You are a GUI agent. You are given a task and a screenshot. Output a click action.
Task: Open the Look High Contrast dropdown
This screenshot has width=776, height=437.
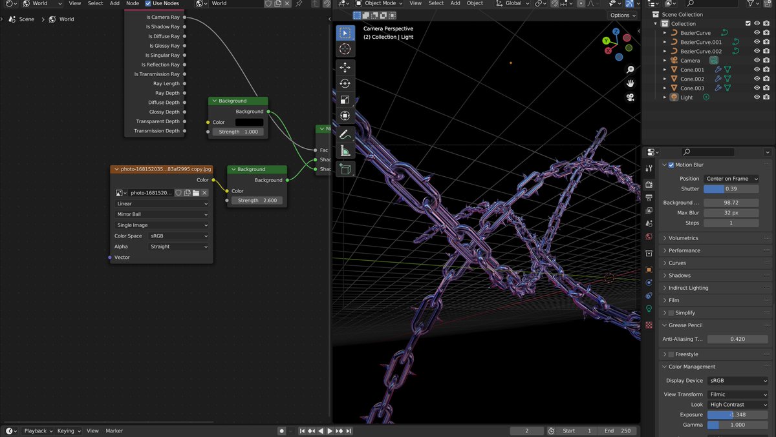(x=738, y=405)
